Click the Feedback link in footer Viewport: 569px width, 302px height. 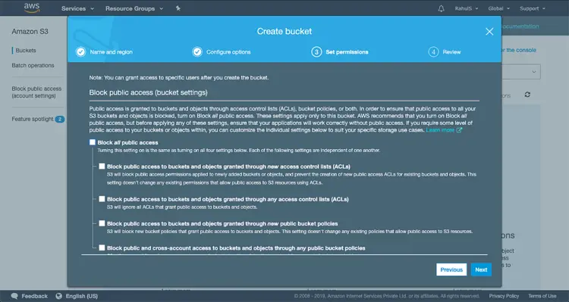point(34,296)
